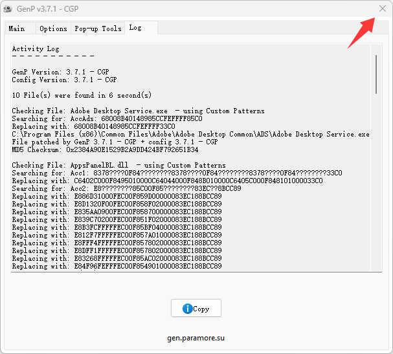The image size is (393, 354).
Task: Click 'Replacing with: E8D1320F00FEC0...' line
Action: click(x=117, y=204)
